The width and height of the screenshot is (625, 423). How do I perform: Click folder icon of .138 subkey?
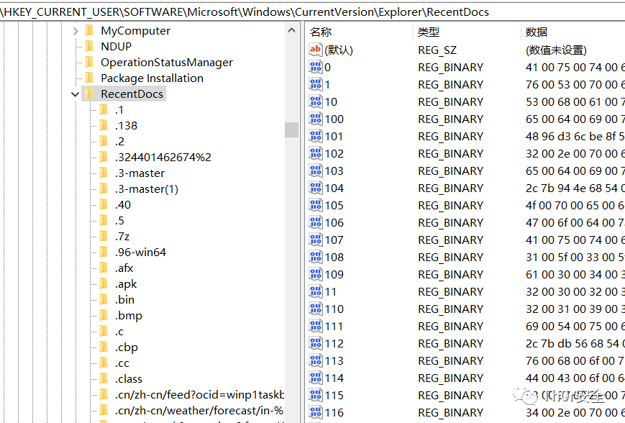point(104,126)
